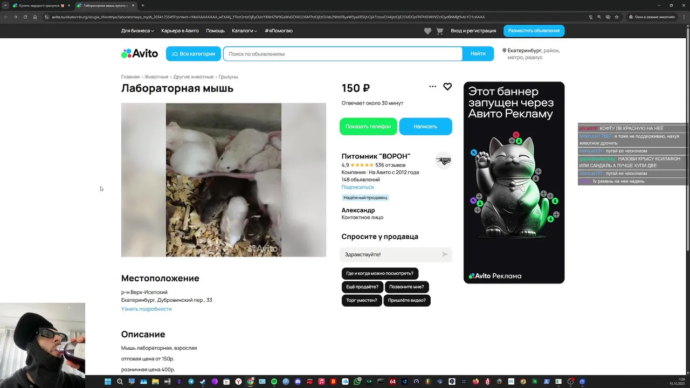This screenshot has height=388, width=690.
Task: Open Steam from the taskbar
Action: pyautogui.click(x=203, y=382)
